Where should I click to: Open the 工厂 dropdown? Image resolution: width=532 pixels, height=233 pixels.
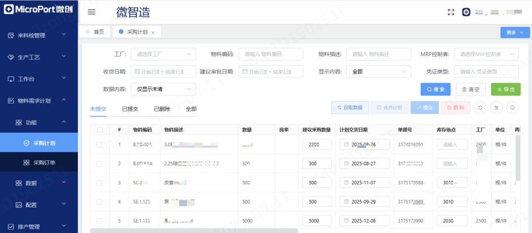[163, 54]
